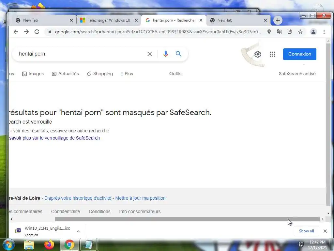Viewport: 334px width, 251px height.
Task: Open the Windows Start menu
Action: point(8,244)
